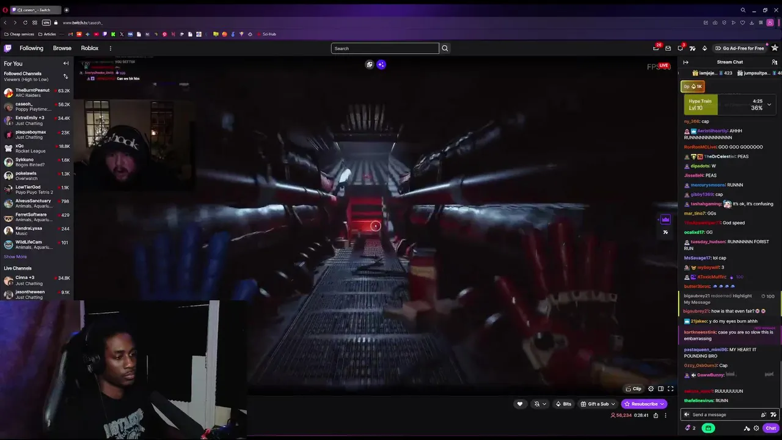Open the video player settings gear
This screenshot has height=440, width=782.
click(x=651, y=389)
